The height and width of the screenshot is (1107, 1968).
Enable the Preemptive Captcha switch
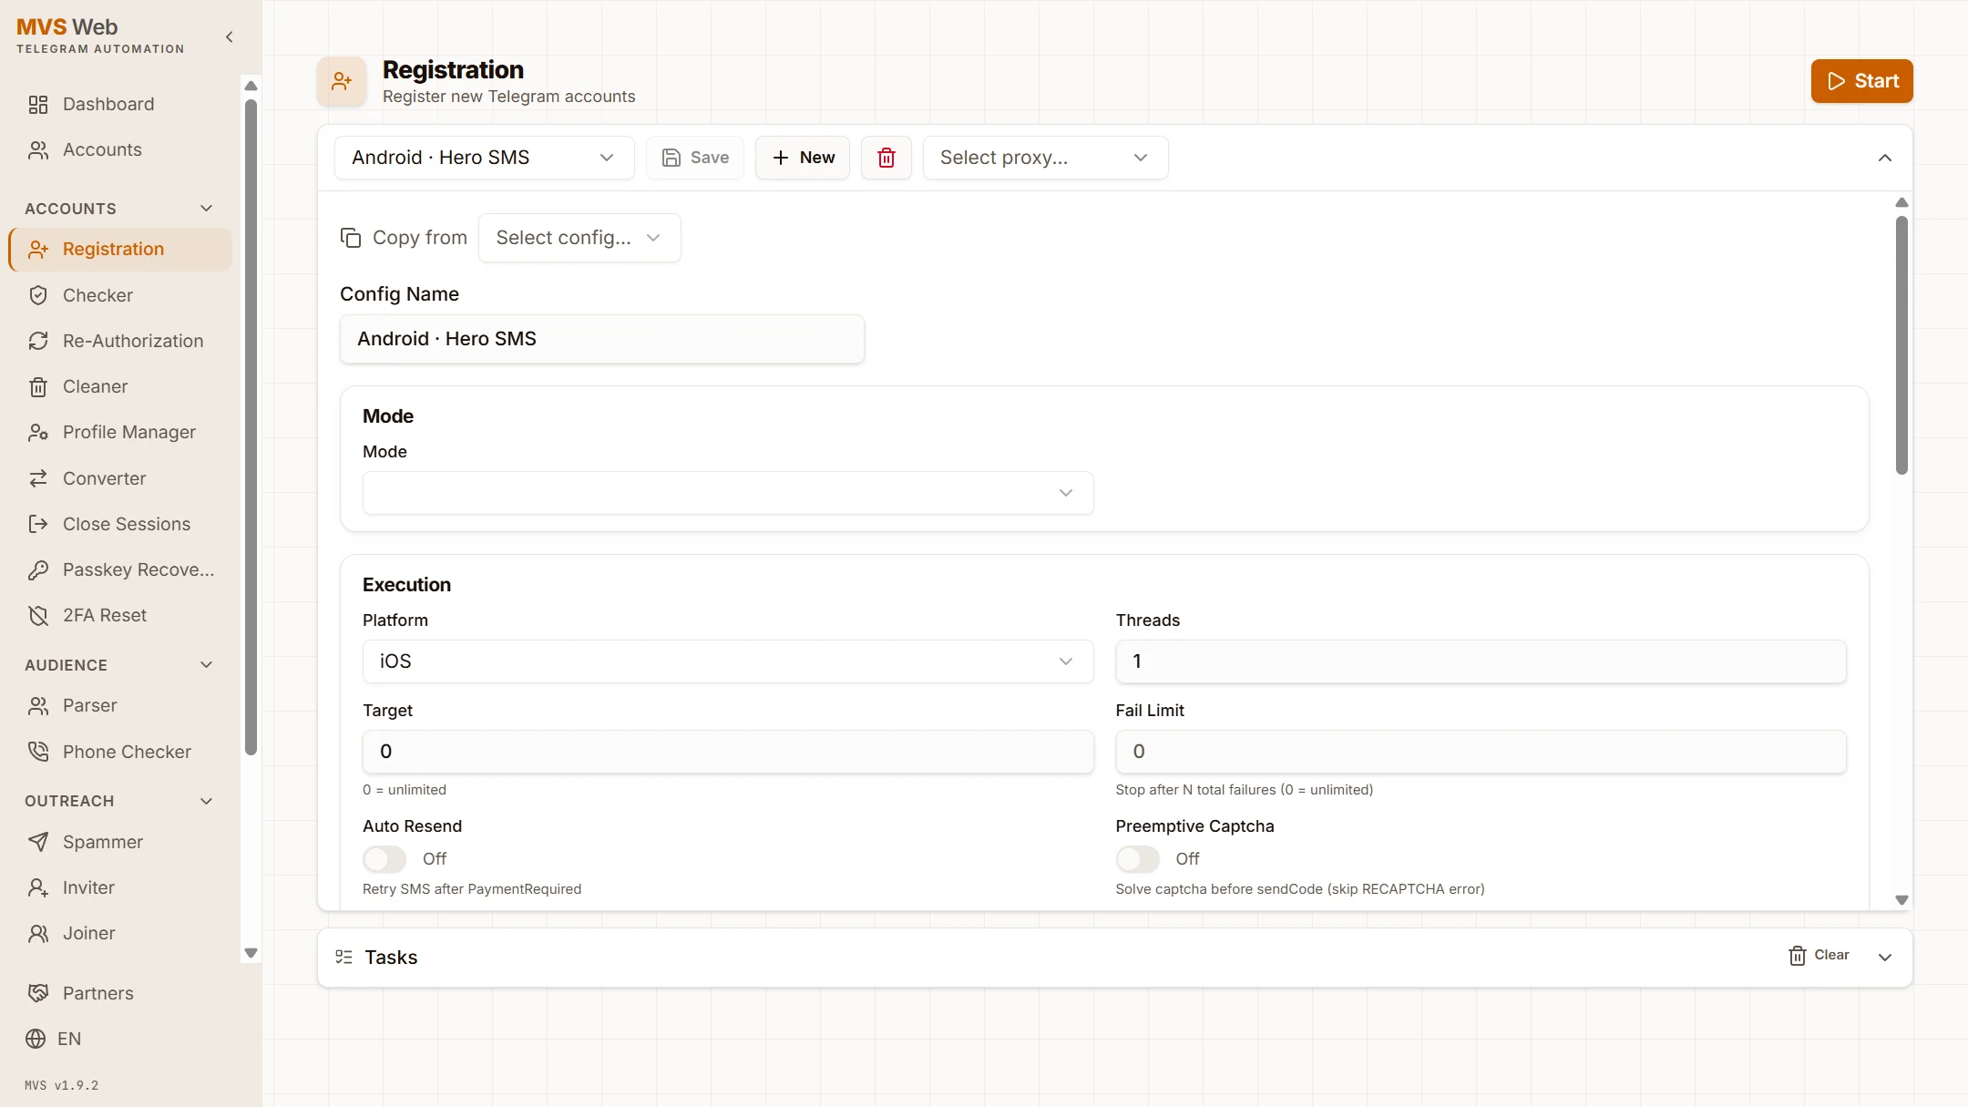(1138, 859)
